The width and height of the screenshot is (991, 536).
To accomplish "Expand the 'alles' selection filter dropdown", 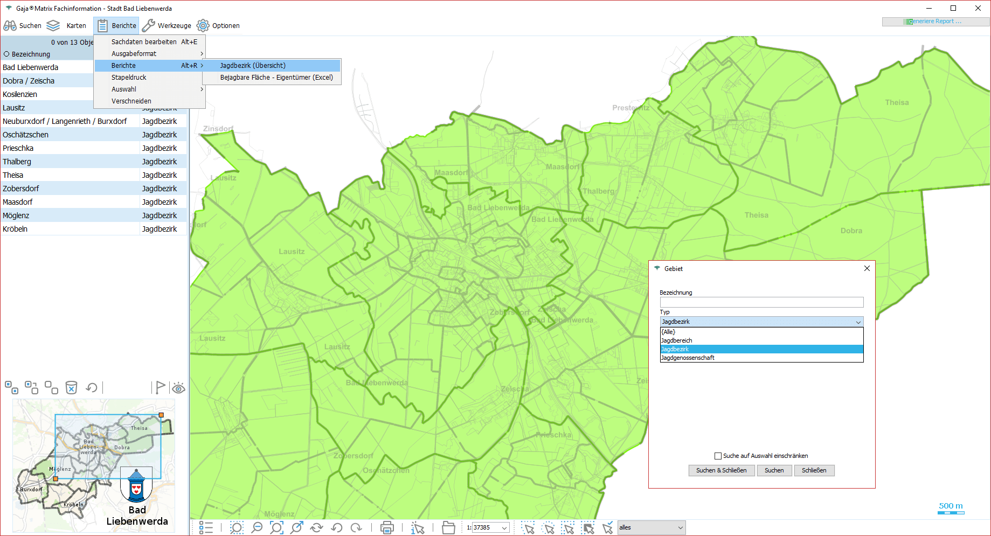I will 680,528.
